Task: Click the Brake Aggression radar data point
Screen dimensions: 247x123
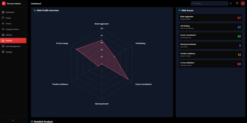Action: pyautogui.click(x=102, y=40)
